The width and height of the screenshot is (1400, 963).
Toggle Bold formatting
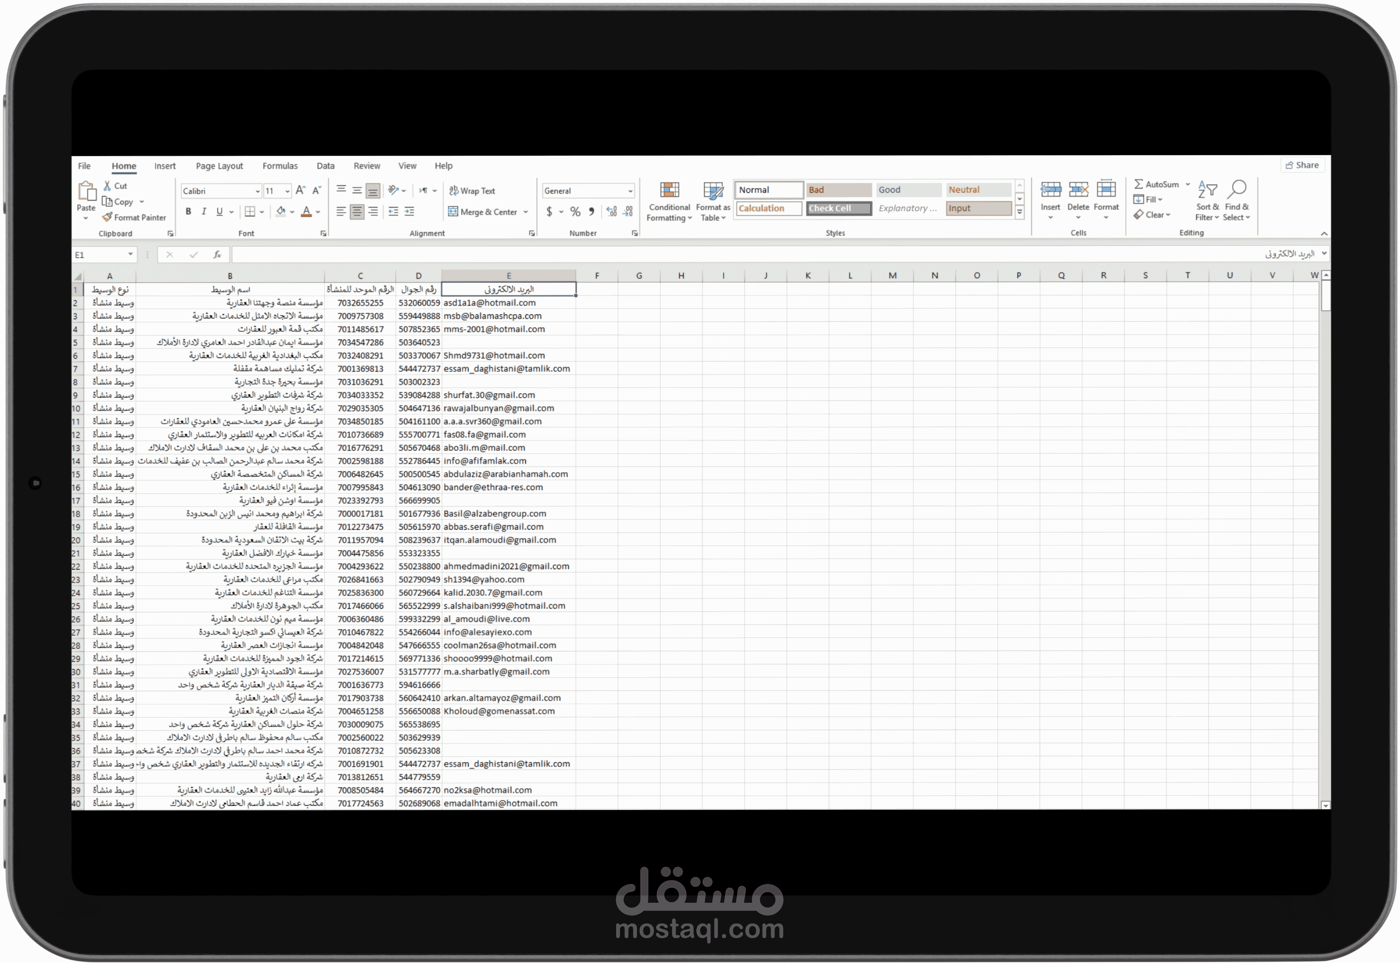pos(188,212)
